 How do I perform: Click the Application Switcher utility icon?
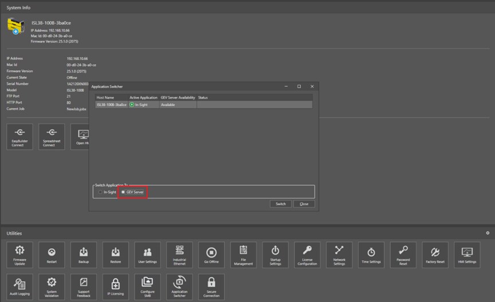tap(179, 287)
